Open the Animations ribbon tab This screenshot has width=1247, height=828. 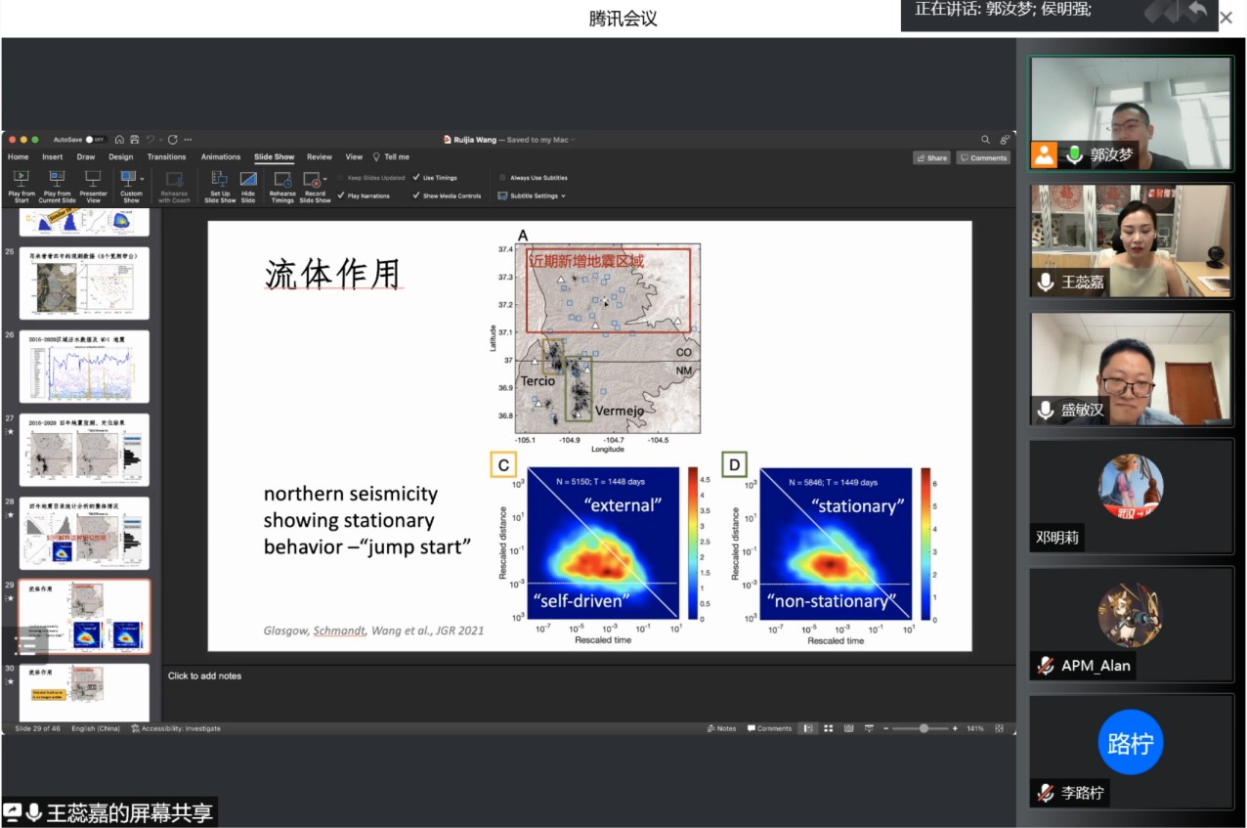click(220, 156)
